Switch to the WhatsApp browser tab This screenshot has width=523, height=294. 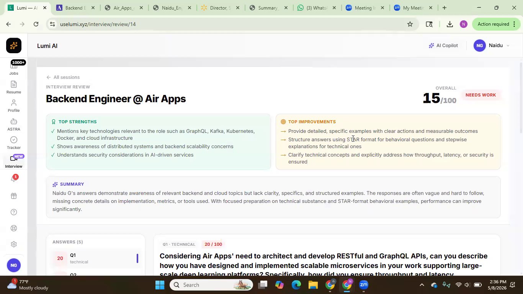(x=316, y=8)
